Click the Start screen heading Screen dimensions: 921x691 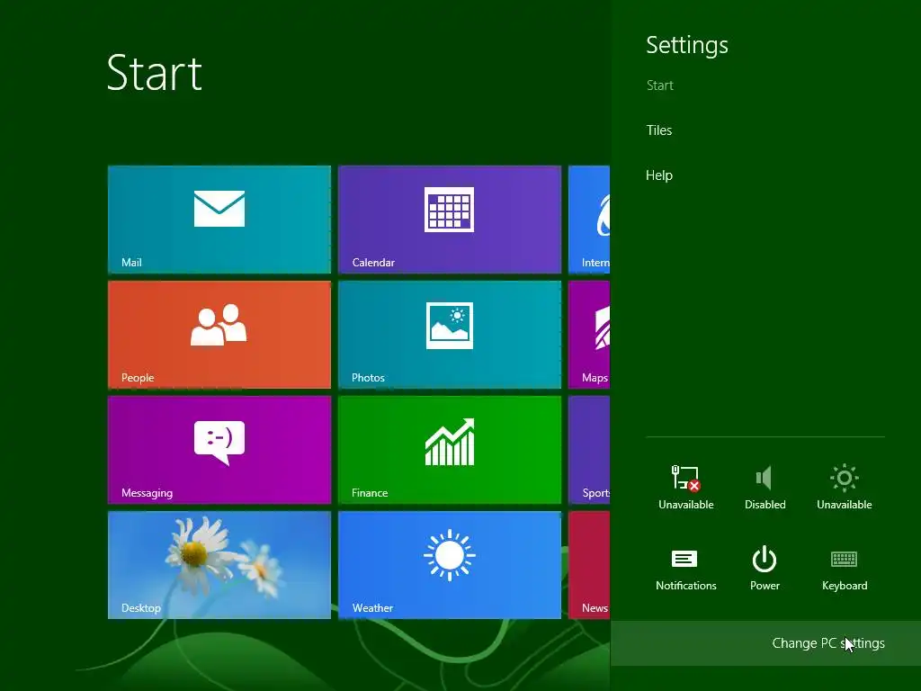(x=155, y=73)
